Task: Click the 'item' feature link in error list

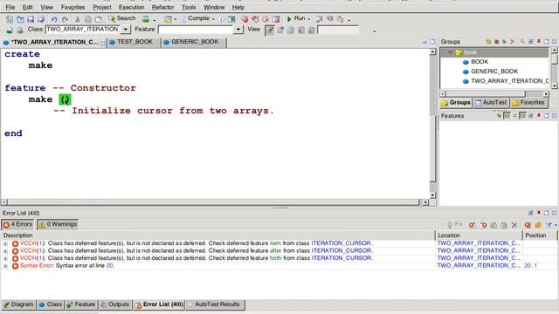Action: [275, 243]
